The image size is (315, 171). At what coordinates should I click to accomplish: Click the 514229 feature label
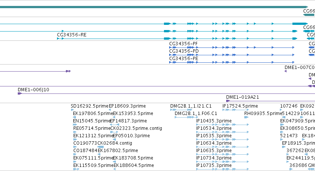(291, 114)
